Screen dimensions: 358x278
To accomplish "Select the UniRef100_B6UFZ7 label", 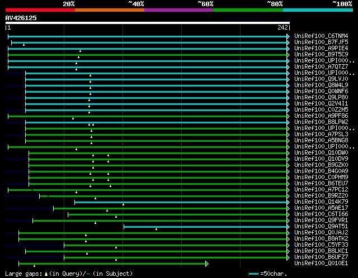I will pyautogui.click(x=321, y=257).
